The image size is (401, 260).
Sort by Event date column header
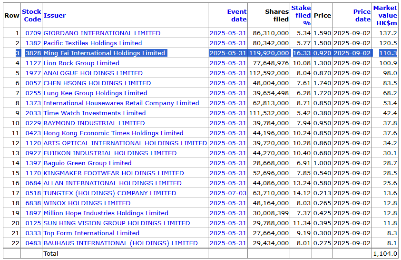tap(237, 15)
